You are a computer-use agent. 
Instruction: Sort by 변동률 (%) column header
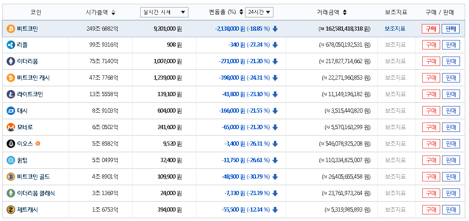coord(222,12)
